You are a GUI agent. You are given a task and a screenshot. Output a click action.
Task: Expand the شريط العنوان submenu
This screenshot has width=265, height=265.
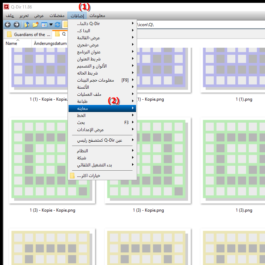coord(102,59)
